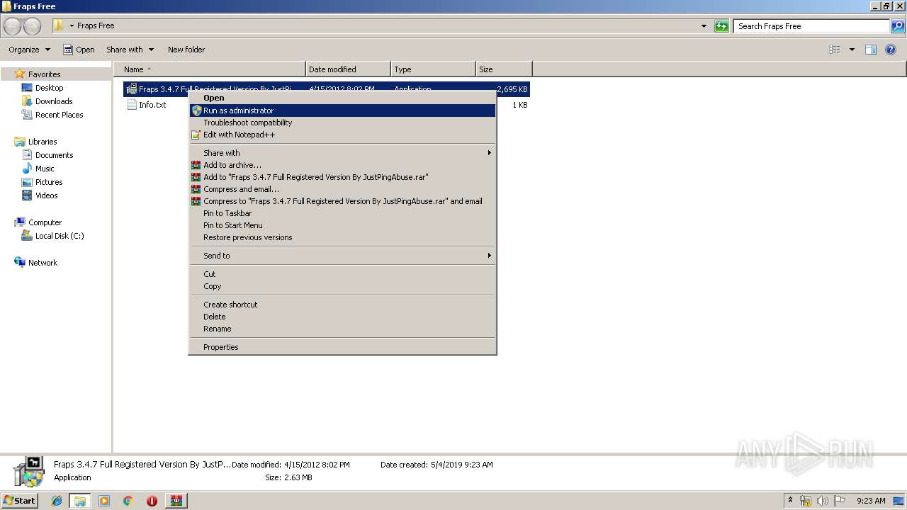Expand the Send to submenu

342,256
